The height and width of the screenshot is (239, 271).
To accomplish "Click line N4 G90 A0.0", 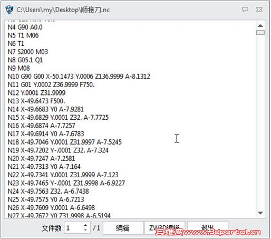I will click(25, 27).
